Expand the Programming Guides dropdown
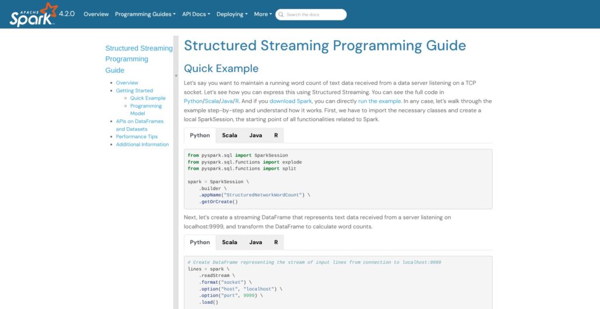Screen dimensions: 600x309 [145, 14]
